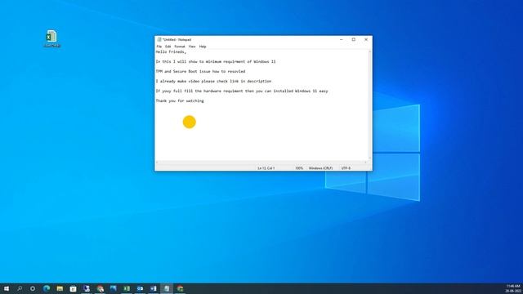523x294 pixels.
Task: Open the Format menu in Notepad
Action: tap(180, 47)
